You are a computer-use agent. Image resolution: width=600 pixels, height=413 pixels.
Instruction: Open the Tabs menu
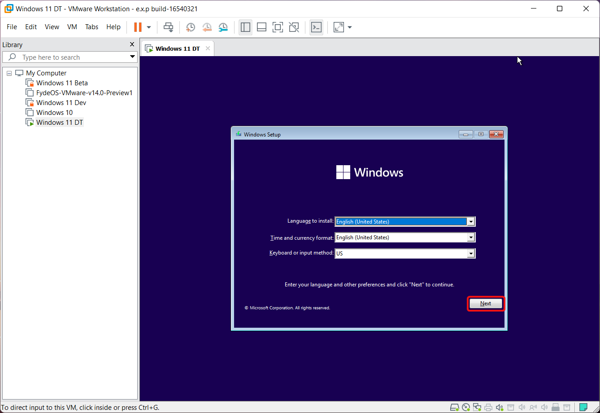(x=91, y=27)
